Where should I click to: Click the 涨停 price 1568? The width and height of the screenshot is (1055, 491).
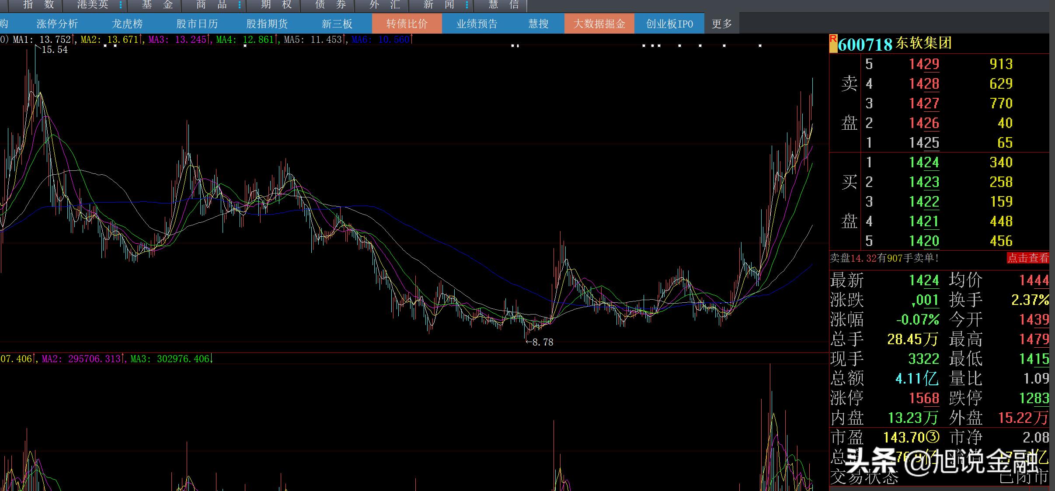(924, 398)
